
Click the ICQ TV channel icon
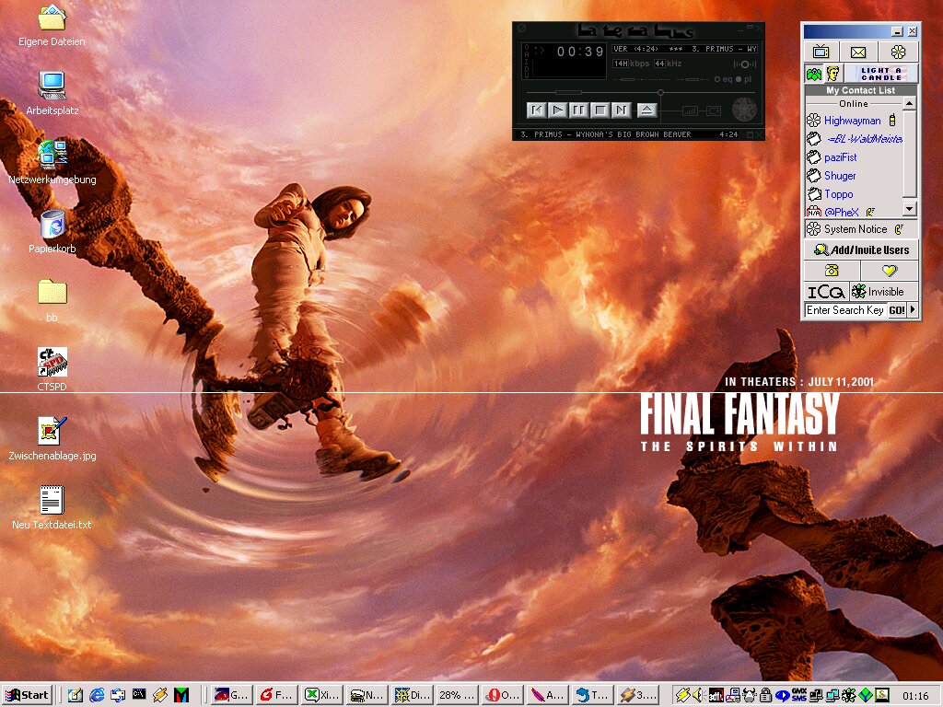(x=821, y=52)
